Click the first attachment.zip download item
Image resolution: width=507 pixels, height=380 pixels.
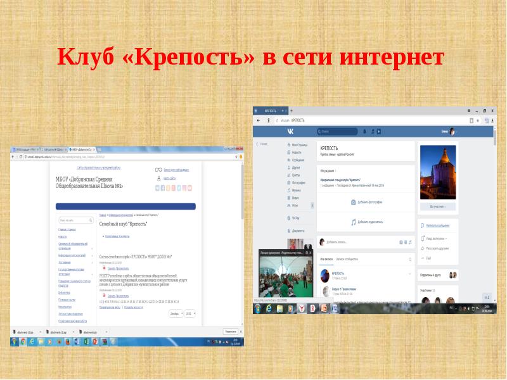click(x=27, y=332)
